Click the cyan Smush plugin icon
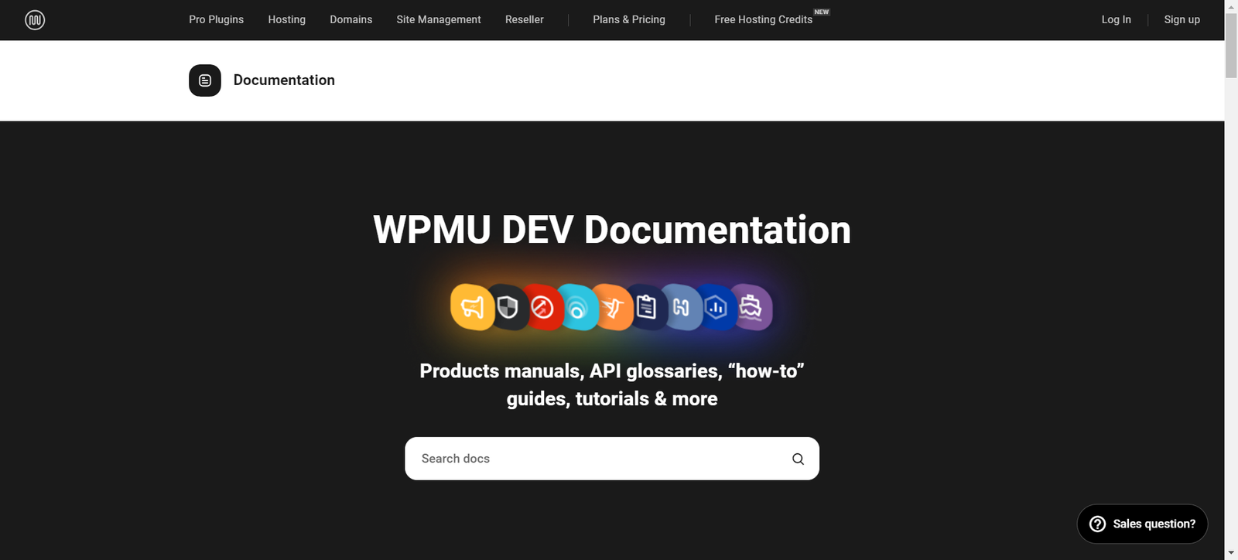Screen dimensions: 1238x560 click(x=577, y=308)
